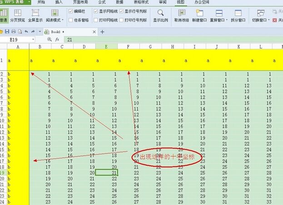Select column header A
The width and height of the screenshot is (283, 205).
(18, 47)
